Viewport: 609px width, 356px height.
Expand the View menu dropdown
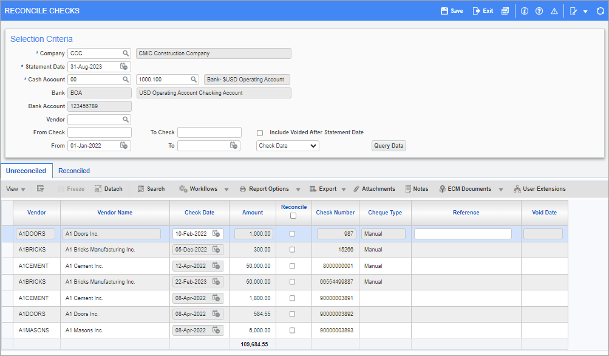pyautogui.click(x=16, y=189)
